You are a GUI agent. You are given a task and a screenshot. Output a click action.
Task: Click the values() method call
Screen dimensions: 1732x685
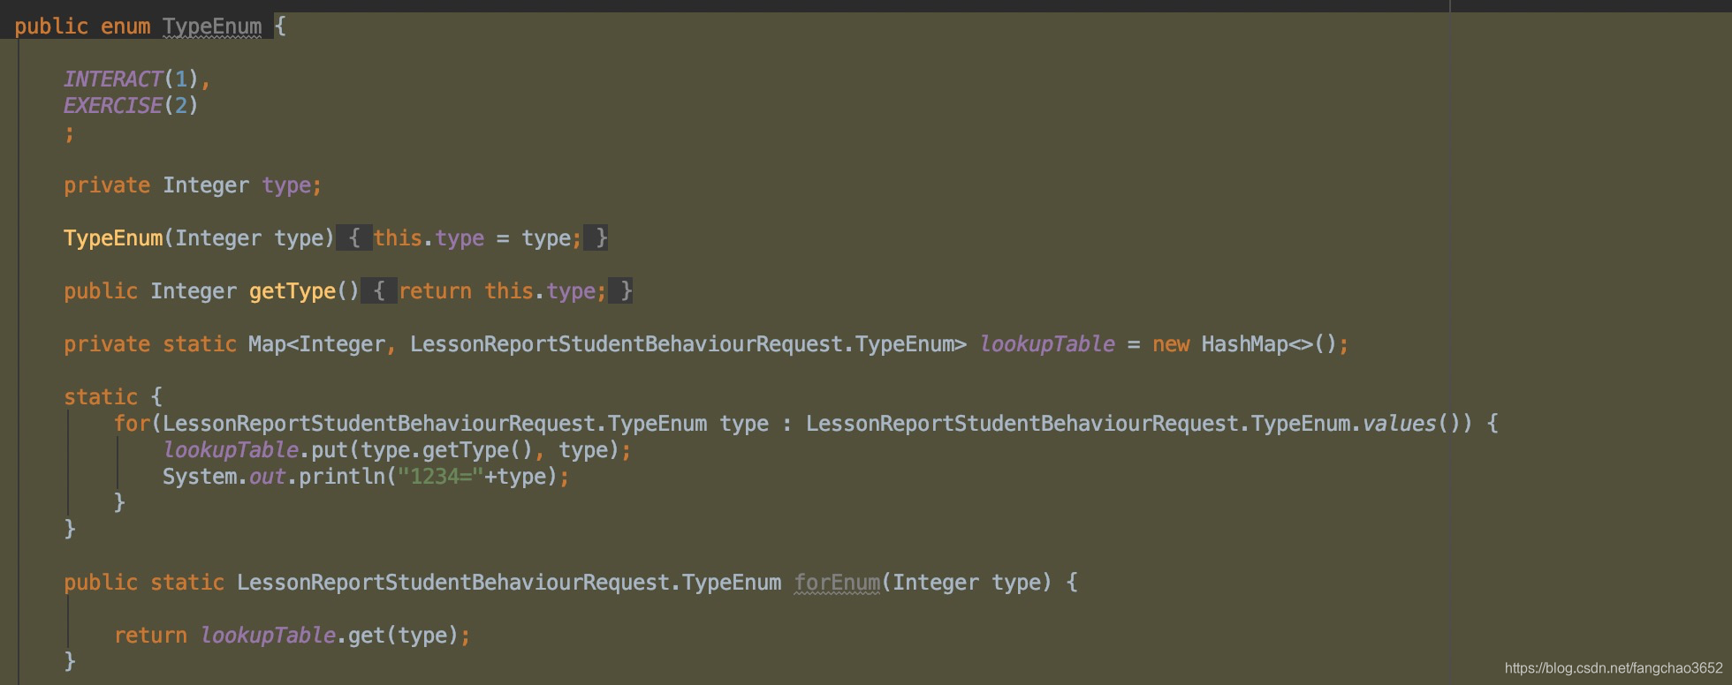(1412, 424)
